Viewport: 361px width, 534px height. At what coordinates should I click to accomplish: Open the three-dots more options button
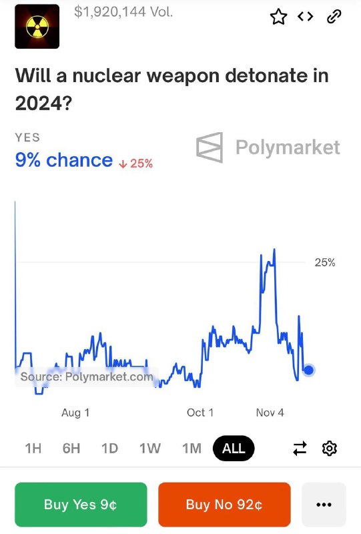[324, 505]
